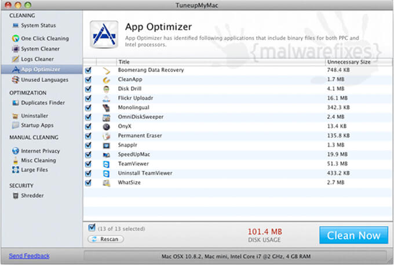Go to Duplicates Finder section
The image size is (394, 265).
pos(43,103)
